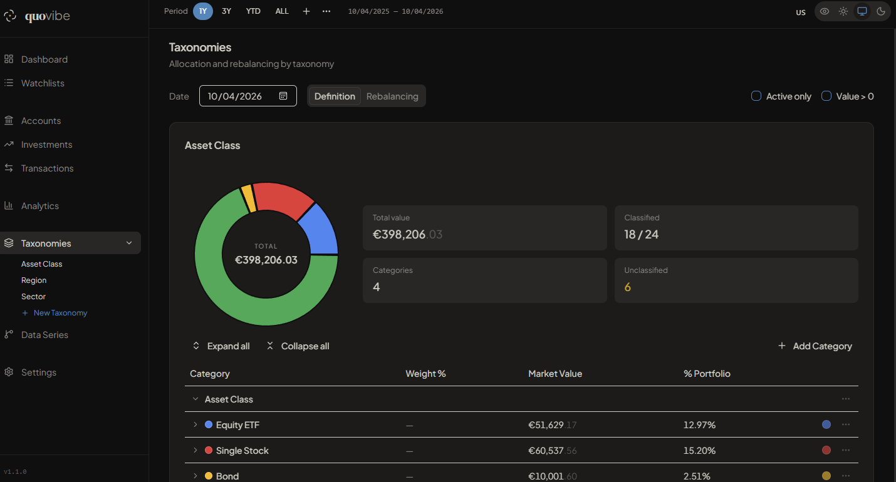The width and height of the screenshot is (896, 482).
Task: Click the Accounts bank icon
Action: [x=9, y=121]
